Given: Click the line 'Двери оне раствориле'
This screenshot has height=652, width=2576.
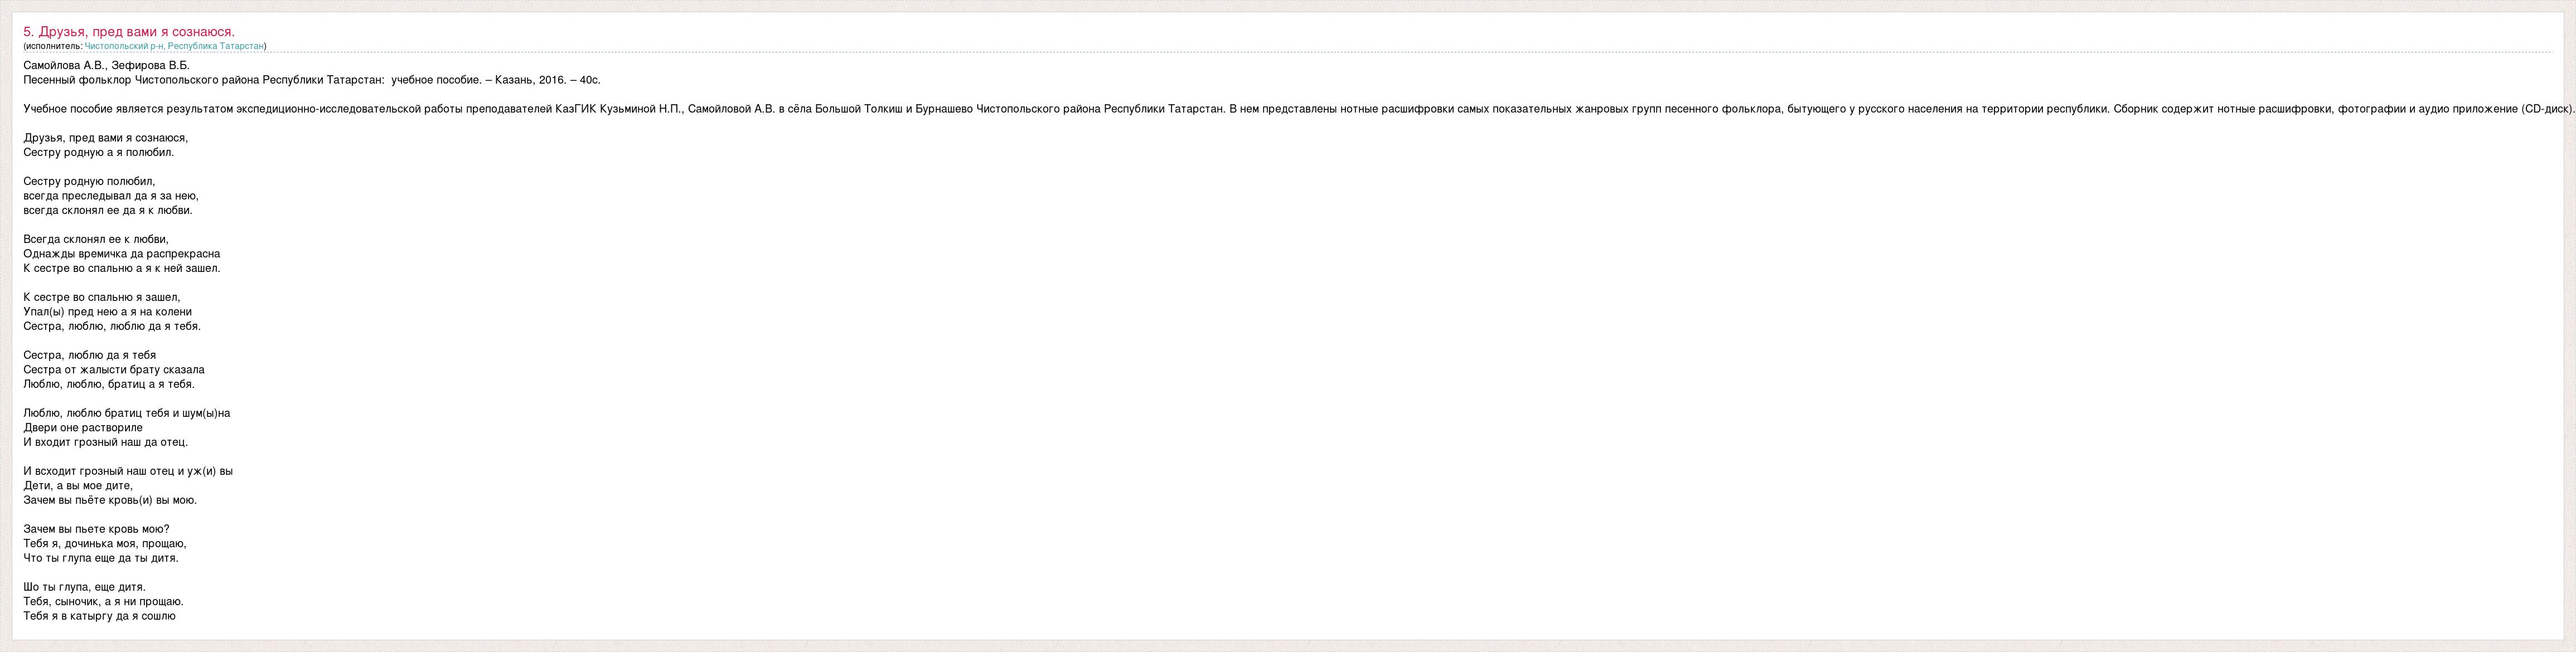Looking at the screenshot, I should [x=82, y=428].
